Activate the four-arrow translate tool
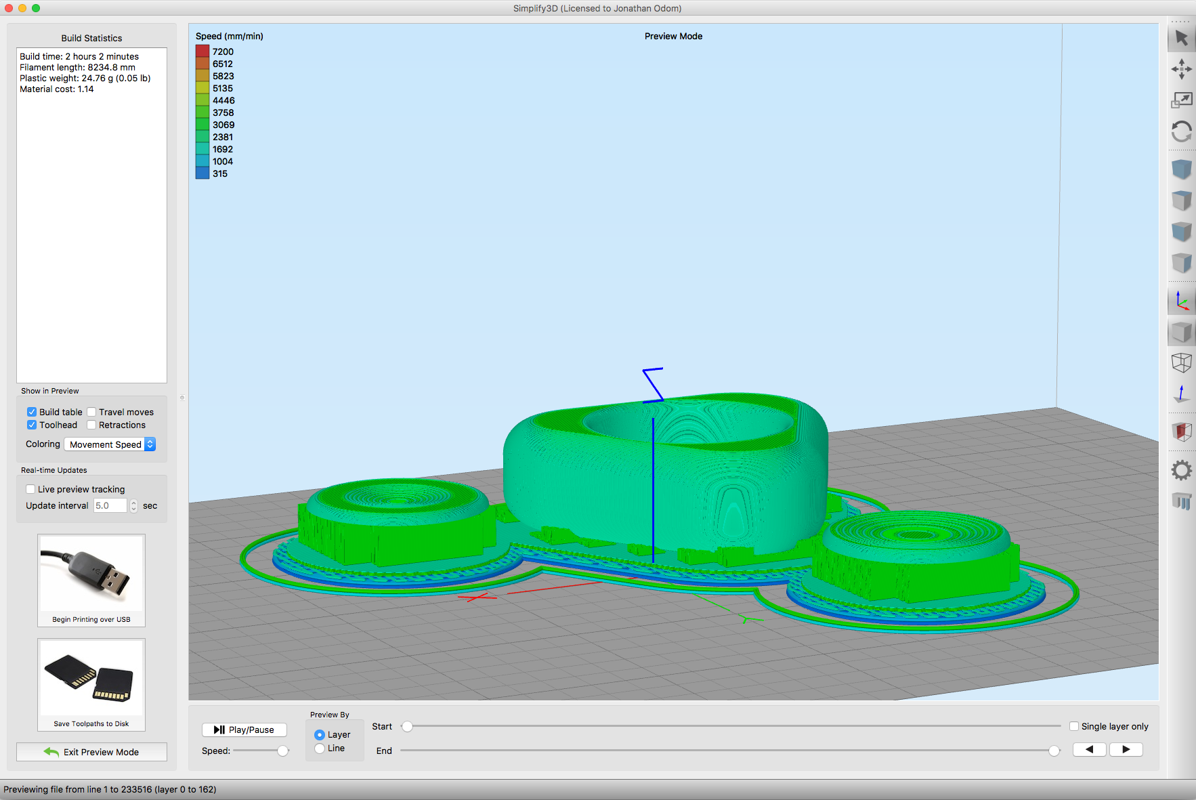This screenshot has height=800, width=1196. click(x=1182, y=69)
